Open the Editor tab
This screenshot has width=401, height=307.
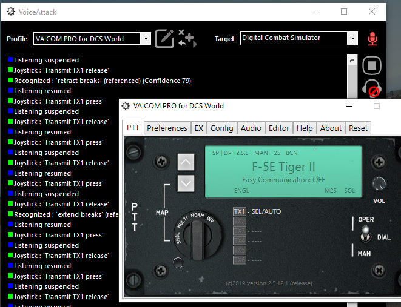click(x=278, y=128)
